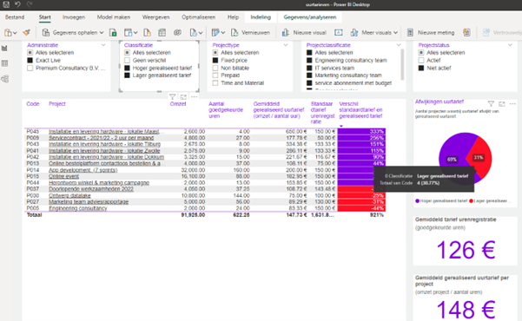
Task: Switch to Model view in left sidebar
Action: pyautogui.click(x=4, y=79)
